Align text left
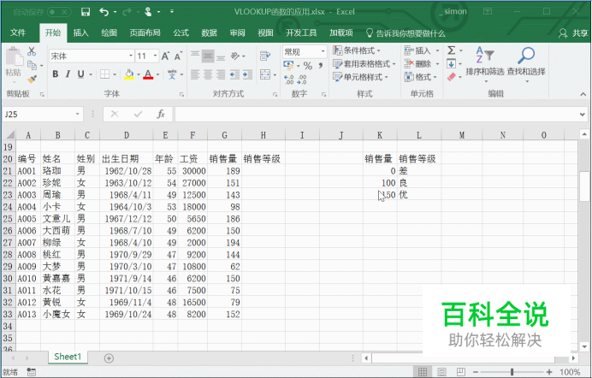The height and width of the screenshot is (378, 592). [x=195, y=74]
